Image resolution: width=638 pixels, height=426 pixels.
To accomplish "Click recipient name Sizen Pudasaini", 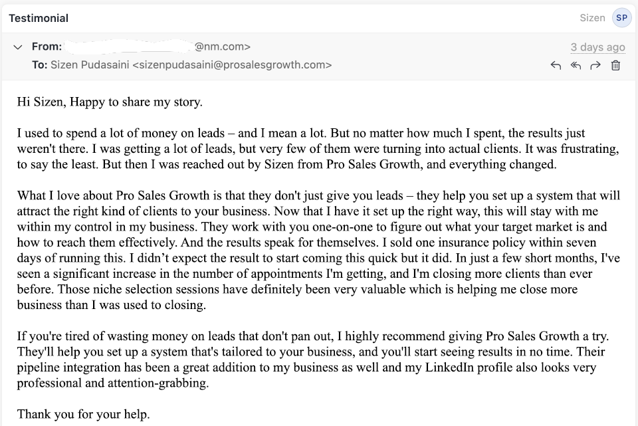I will click(90, 65).
